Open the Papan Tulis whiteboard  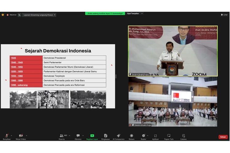(169, 136)
